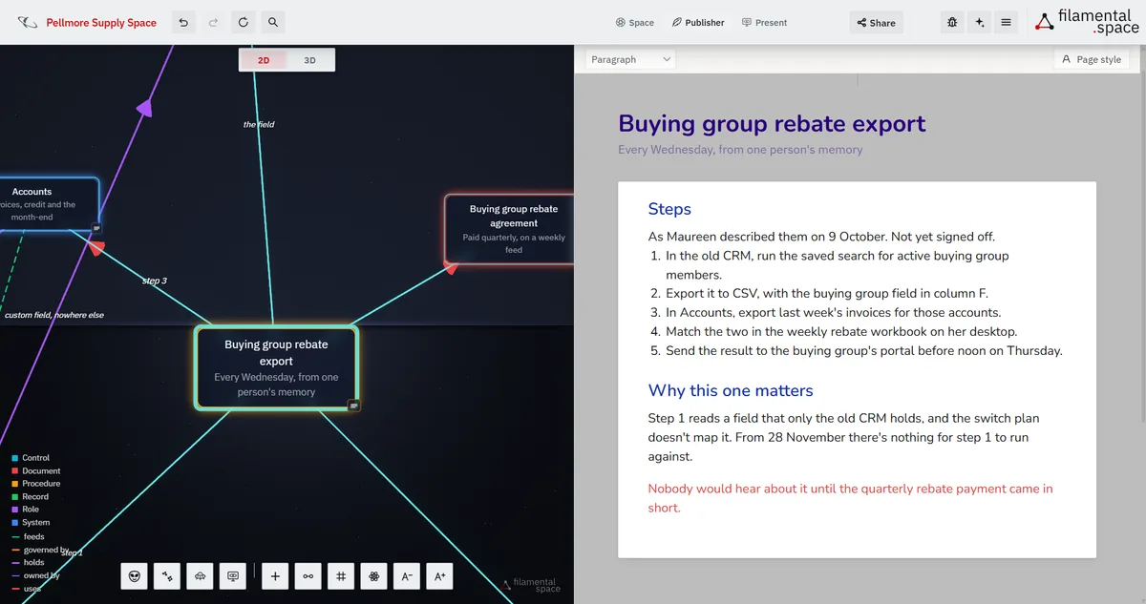Click the atom icon in bottom toolbar
Screen dimensions: 1146x604
click(x=373, y=575)
